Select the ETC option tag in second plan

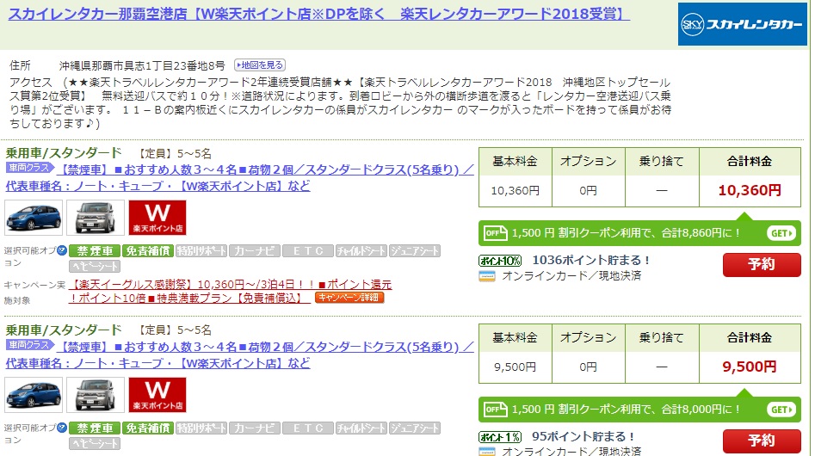point(308,428)
